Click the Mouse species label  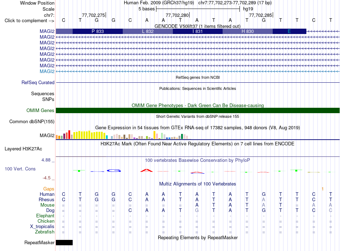(x=47, y=205)
